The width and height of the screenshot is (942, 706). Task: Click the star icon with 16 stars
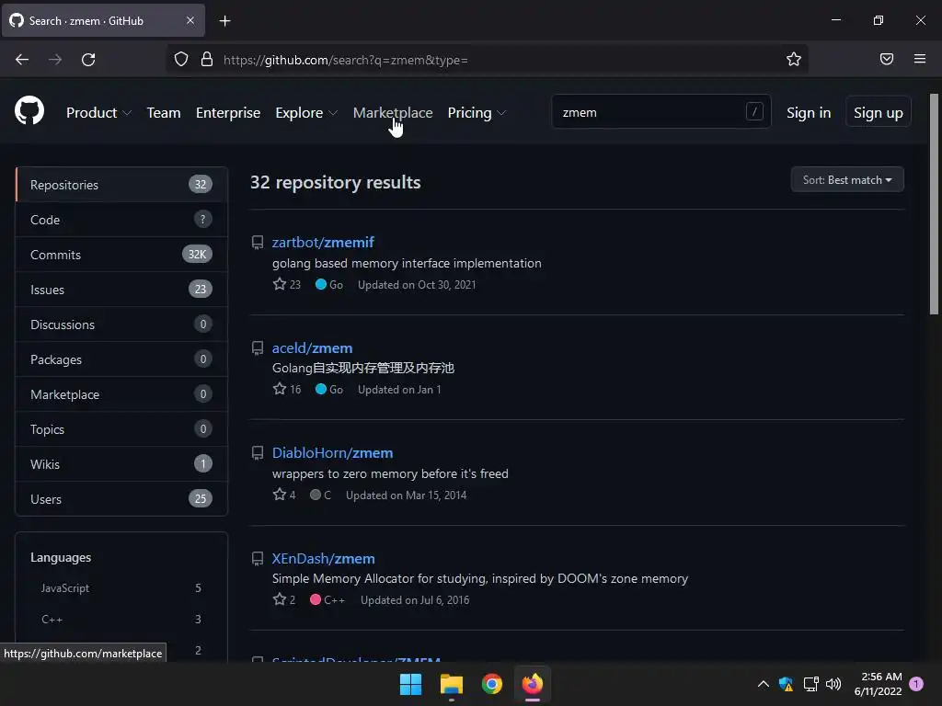point(280,389)
